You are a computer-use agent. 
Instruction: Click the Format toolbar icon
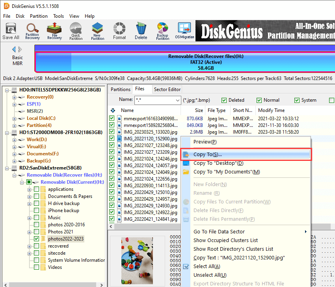(119, 31)
